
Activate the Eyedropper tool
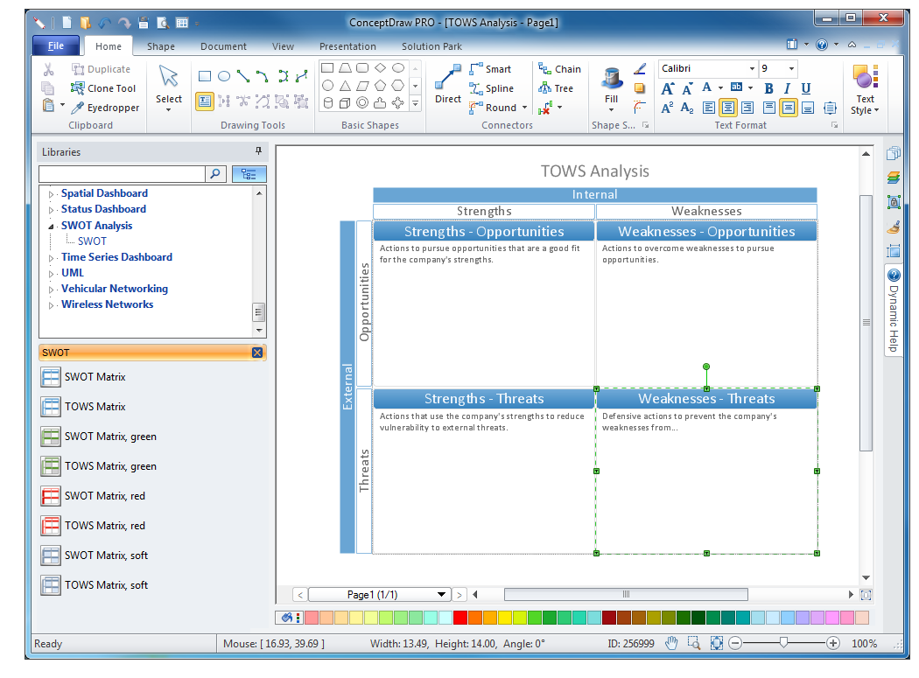tap(77, 108)
